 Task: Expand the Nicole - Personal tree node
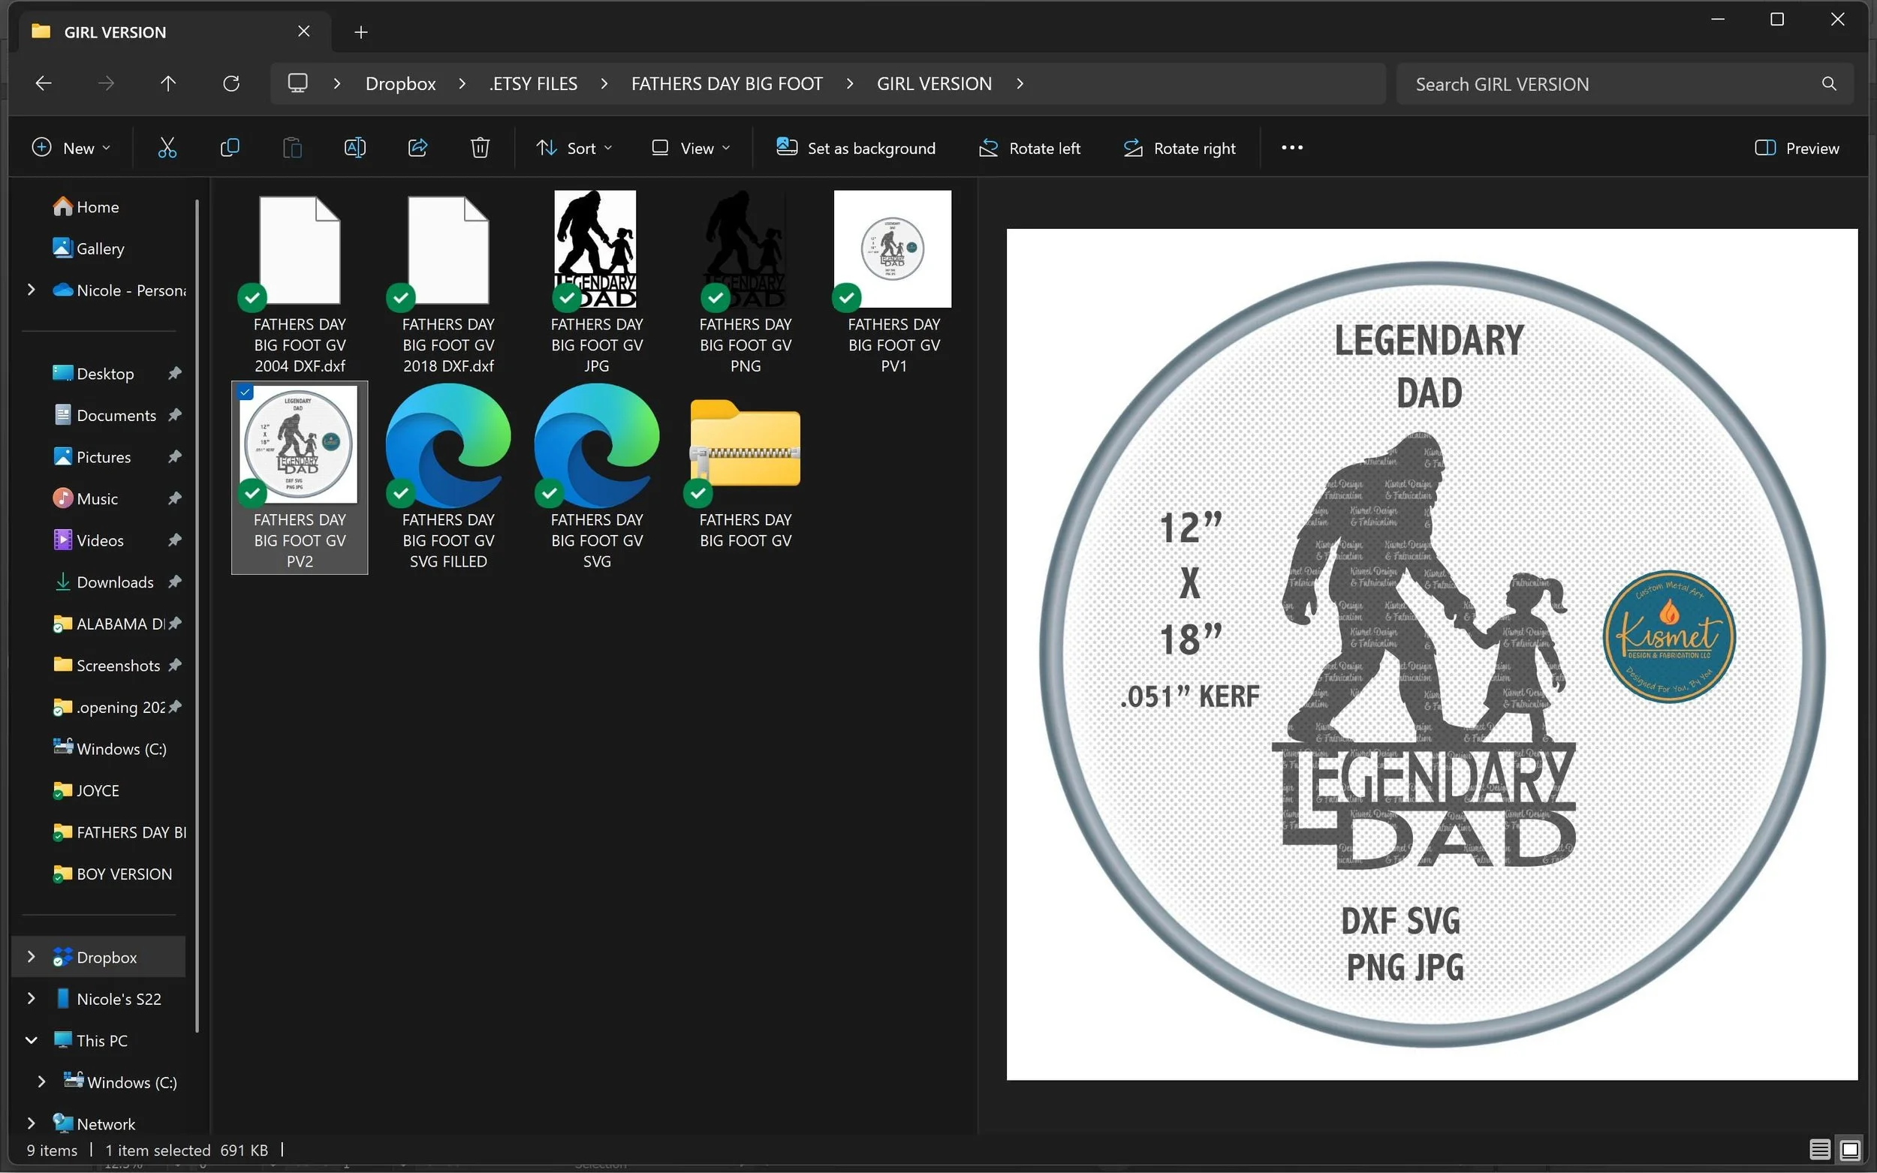pos(31,290)
